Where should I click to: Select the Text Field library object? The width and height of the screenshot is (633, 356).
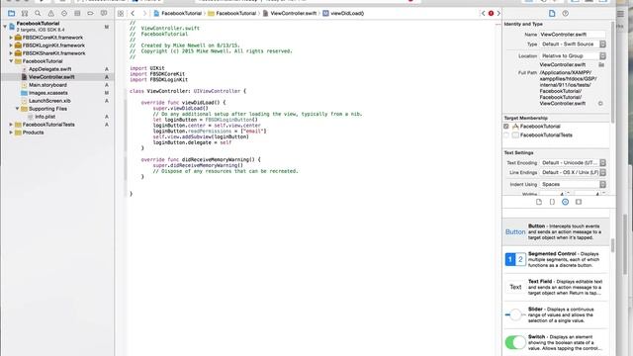click(x=556, y=287)
